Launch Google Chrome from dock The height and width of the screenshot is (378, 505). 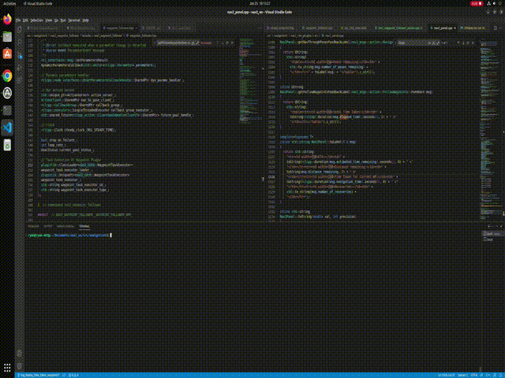point(7,76)
